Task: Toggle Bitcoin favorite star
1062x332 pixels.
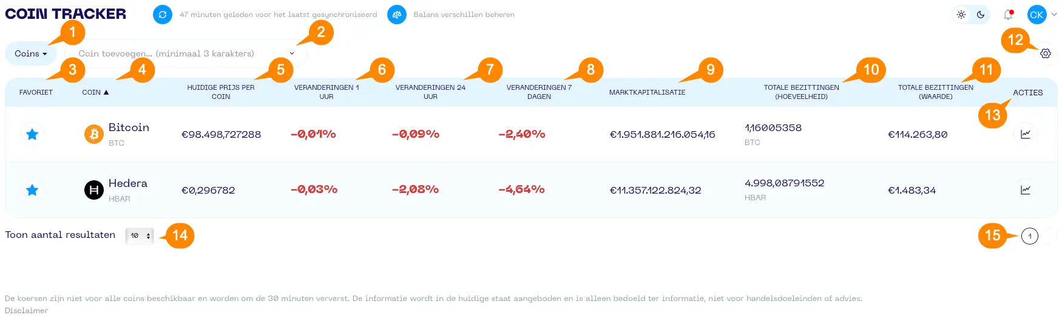Action: click(x=32, y=134)
